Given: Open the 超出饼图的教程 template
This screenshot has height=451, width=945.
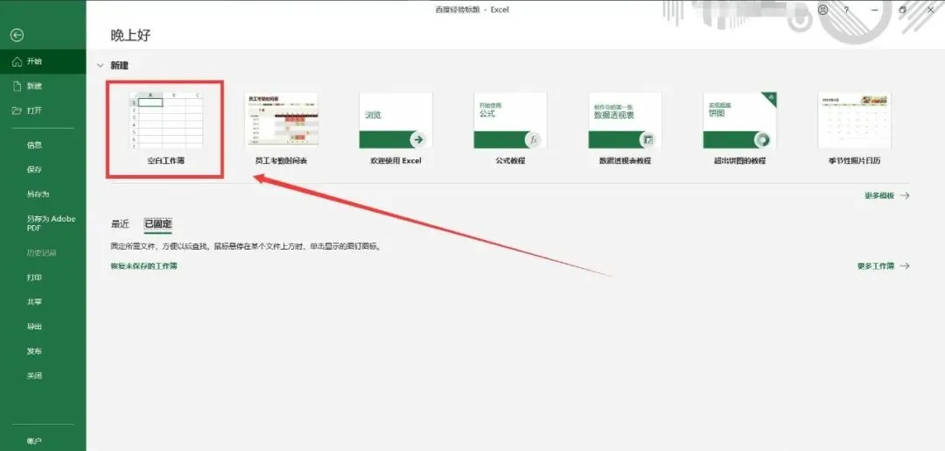Looking at the screenshot, I should [x=739, y=129].
